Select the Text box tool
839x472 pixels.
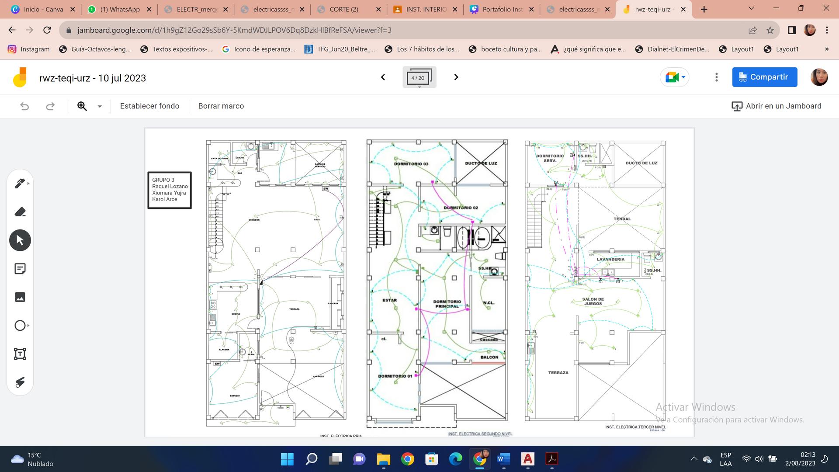coord(20,354)
